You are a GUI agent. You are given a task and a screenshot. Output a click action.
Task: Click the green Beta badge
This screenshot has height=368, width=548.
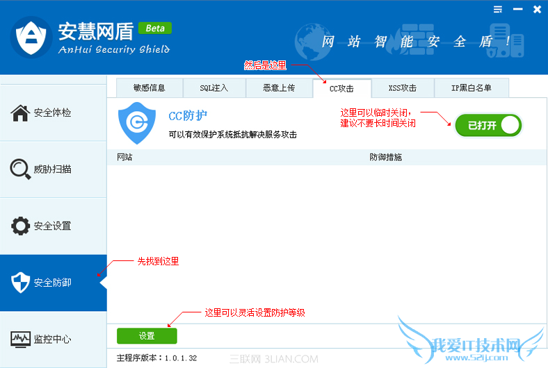tap(155, 28)
